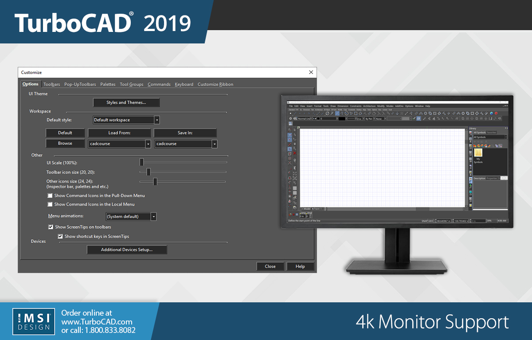Uncheck Show ScreenTips on toolbars
Screen dimensions: 532x340
[51, 227]
